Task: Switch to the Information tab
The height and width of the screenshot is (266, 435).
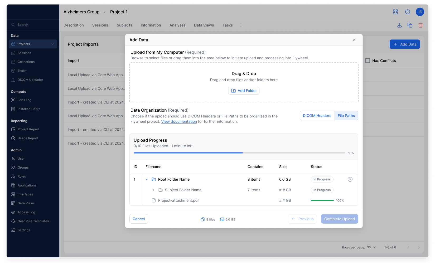Action: click(x=151, y=25)
